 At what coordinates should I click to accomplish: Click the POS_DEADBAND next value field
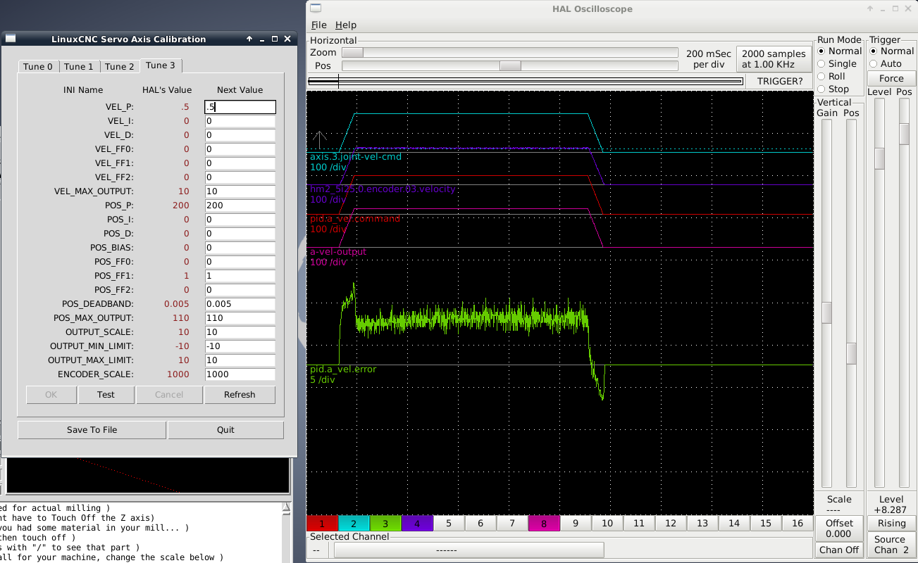point(240,304)
